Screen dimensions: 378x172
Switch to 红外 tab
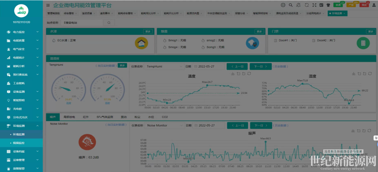[86, 117]
